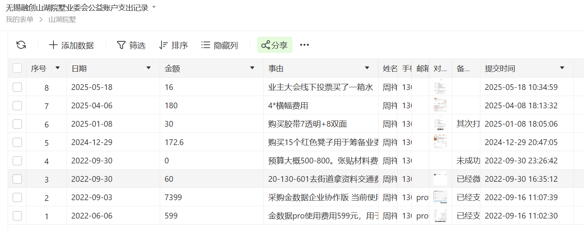Click the sort icon (排序)
Image resolution: width=584 pixels, height=230 pixels.
pyautogui.click(x=163, y=45)
